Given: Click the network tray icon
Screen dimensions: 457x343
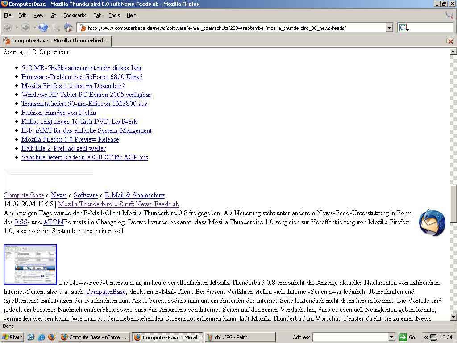Looking at the screenshot, I should tap(433, 338).
